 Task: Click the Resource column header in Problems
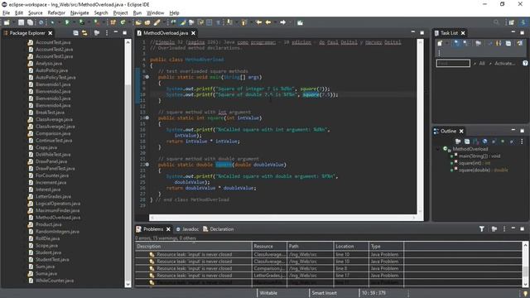point(269,247)
